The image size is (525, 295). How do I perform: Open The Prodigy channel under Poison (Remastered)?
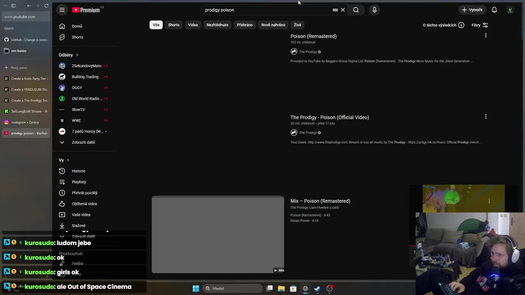click(308, 52)
